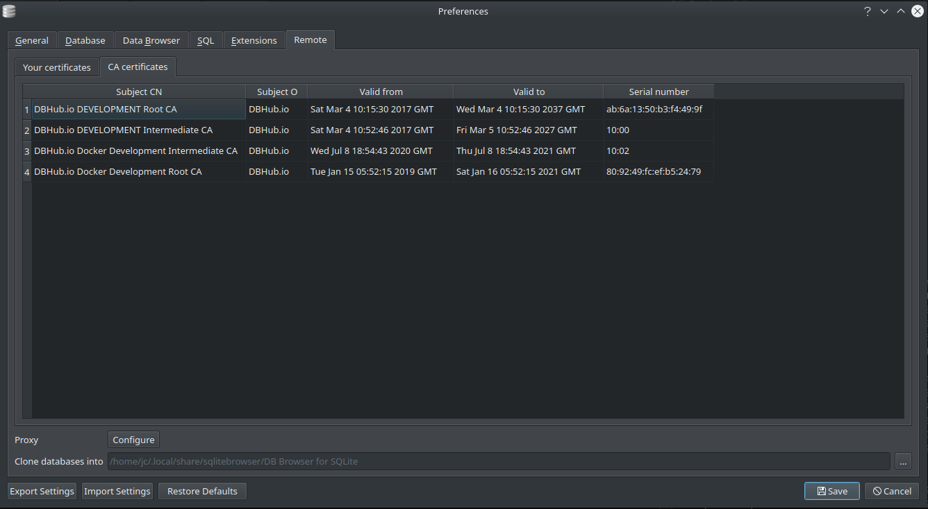Click Export Settings
928x509 pixels.
(42, 490)
